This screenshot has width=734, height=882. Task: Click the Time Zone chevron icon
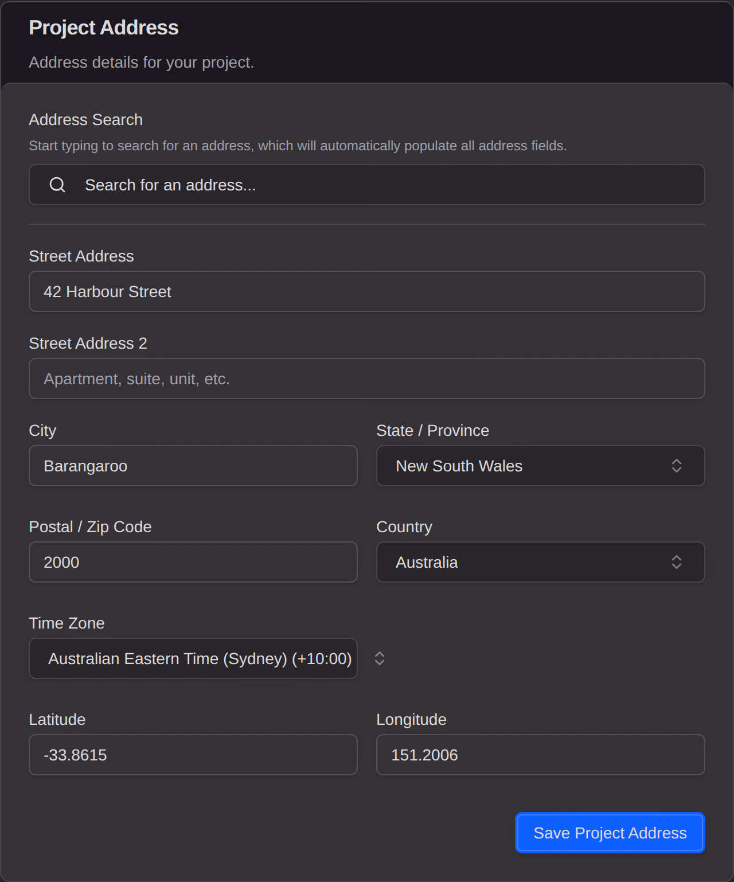pos(380,658)
